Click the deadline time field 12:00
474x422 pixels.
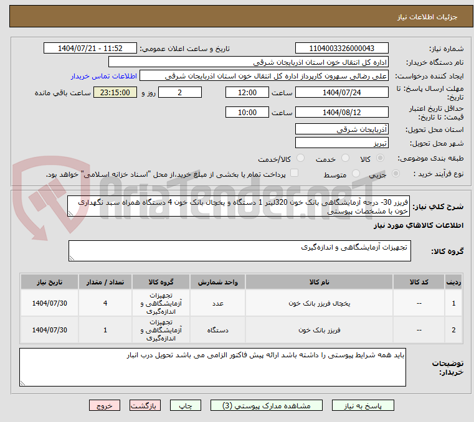(x=247, y=93)
